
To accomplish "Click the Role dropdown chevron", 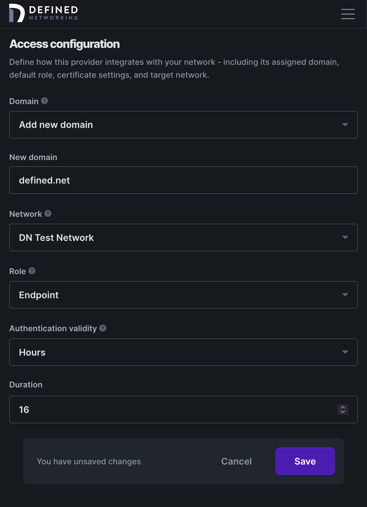I will 345,295.
